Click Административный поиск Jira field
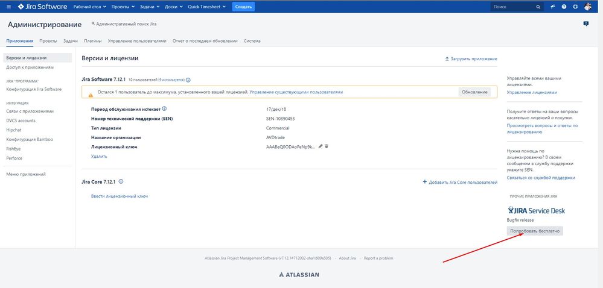Viewport: 603px width, 288px height. coord(124,24)
